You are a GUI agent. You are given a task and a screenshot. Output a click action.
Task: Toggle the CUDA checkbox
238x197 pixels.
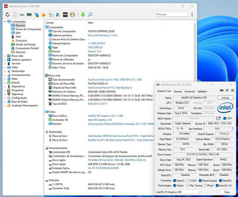point(188,181)
